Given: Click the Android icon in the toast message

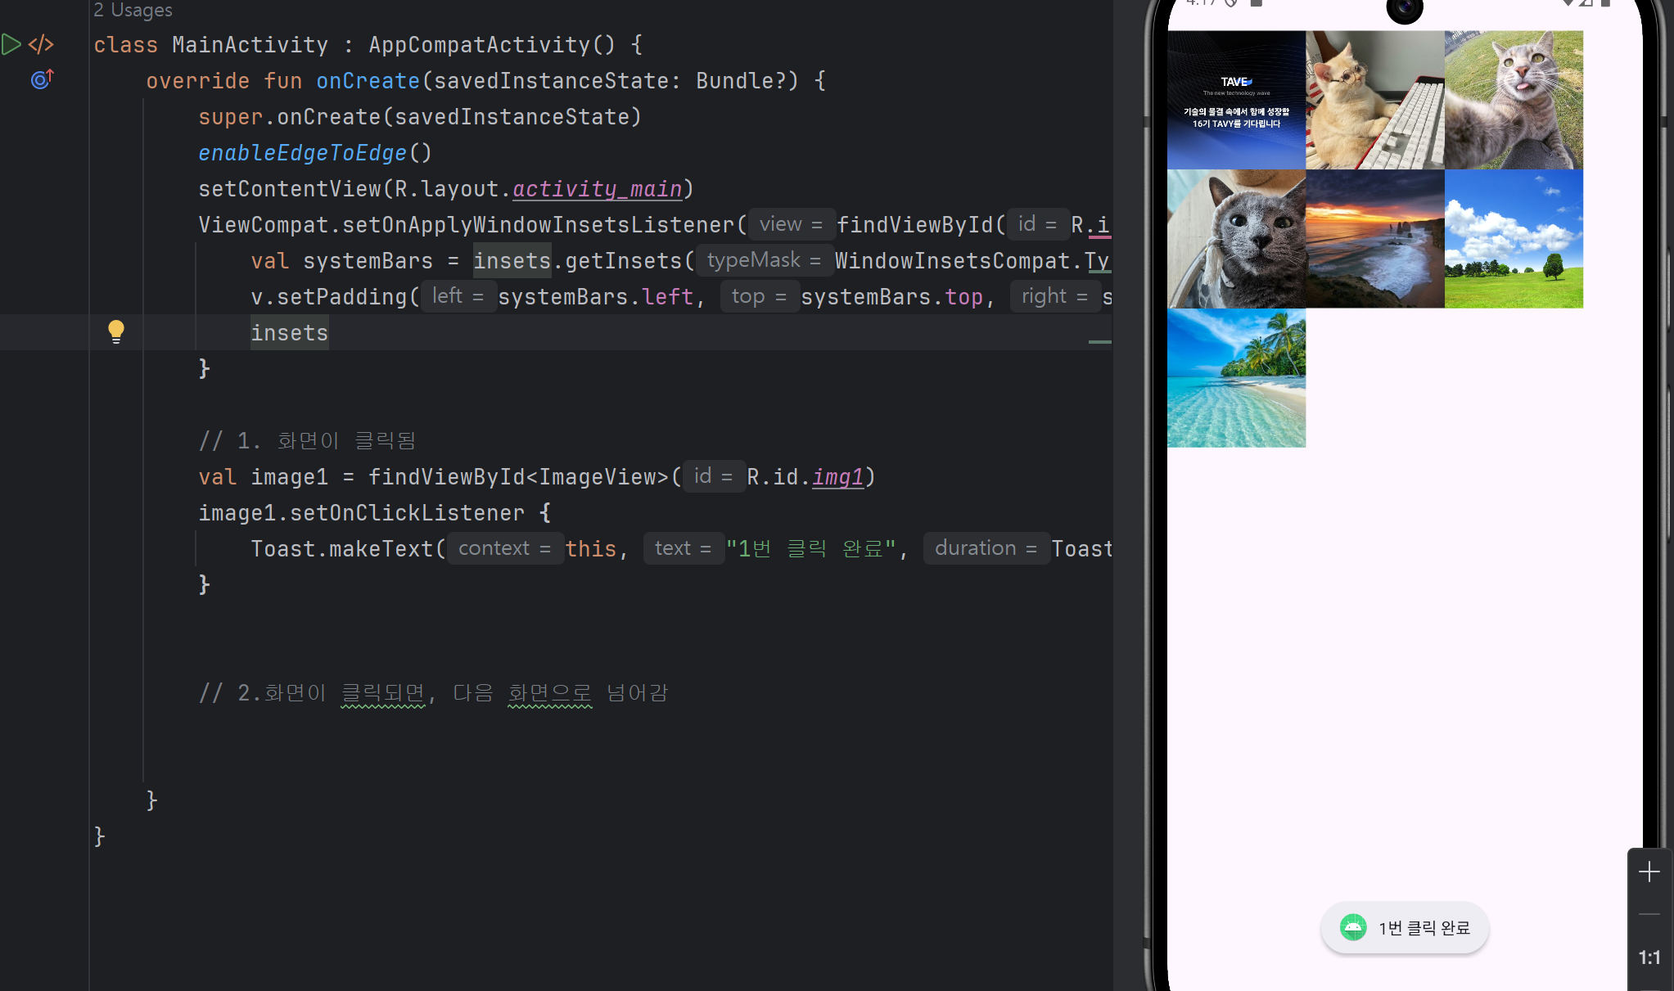Looking at the screenshot, I should point(1353,927).
